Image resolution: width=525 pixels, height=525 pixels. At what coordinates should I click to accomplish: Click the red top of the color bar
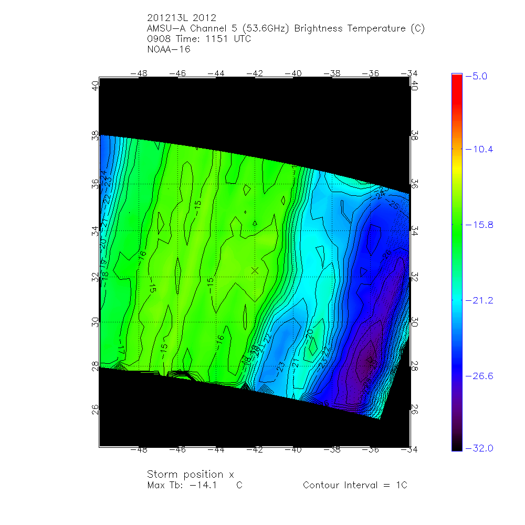point(456,79)
